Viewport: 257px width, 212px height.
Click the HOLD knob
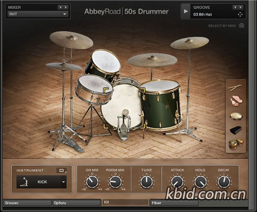(x=200, y=182)
